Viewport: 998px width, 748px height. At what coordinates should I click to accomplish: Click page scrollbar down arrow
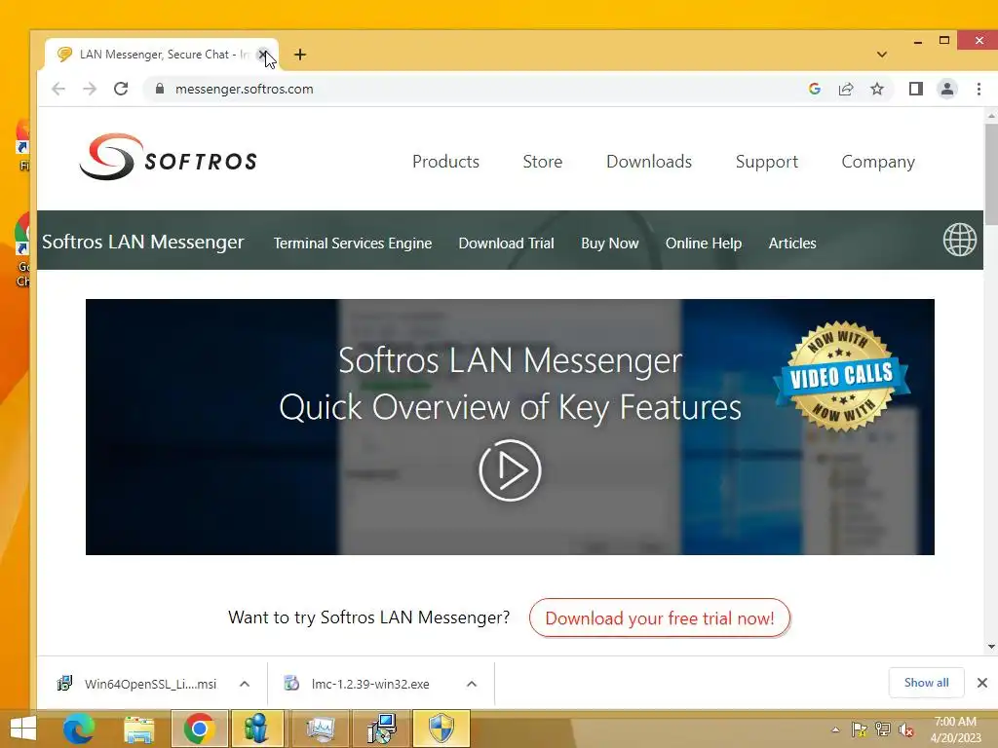click(991, 647)
